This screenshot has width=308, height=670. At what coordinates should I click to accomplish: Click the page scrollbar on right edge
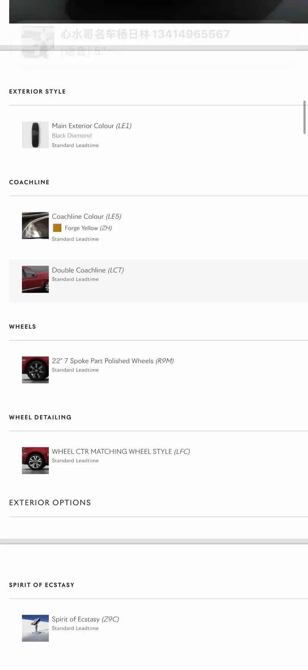[305, 117]
